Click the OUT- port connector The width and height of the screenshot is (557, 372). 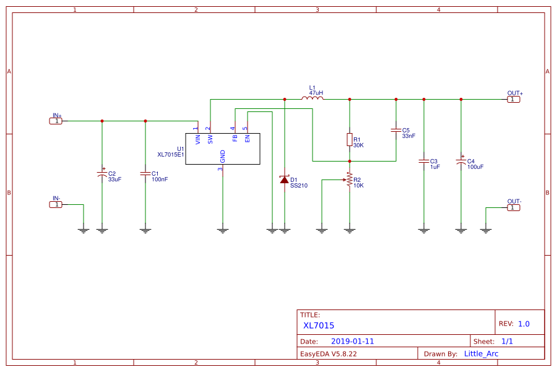512,208
